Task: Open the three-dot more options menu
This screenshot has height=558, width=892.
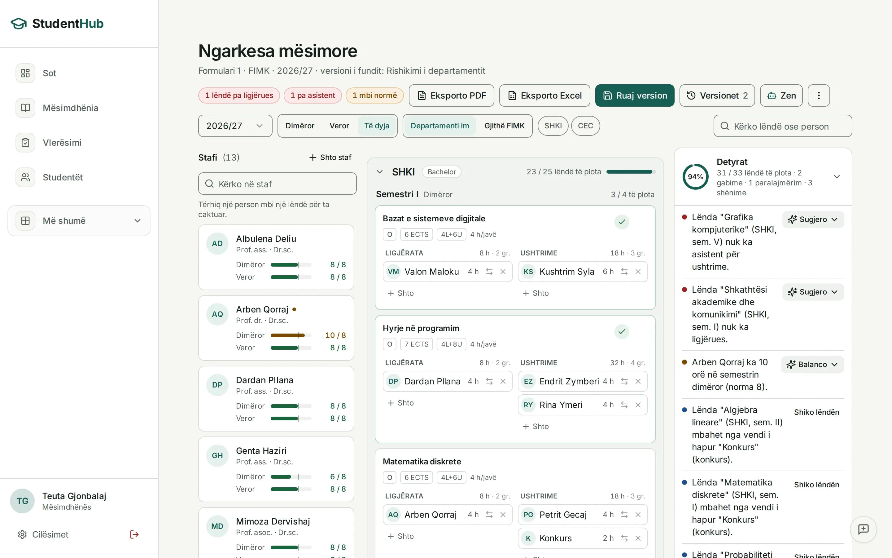Action: (x=819, y=95)
